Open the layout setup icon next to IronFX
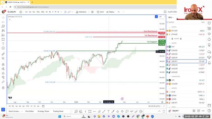This screenshot has width=212, height=119. (x=165, y=12)
